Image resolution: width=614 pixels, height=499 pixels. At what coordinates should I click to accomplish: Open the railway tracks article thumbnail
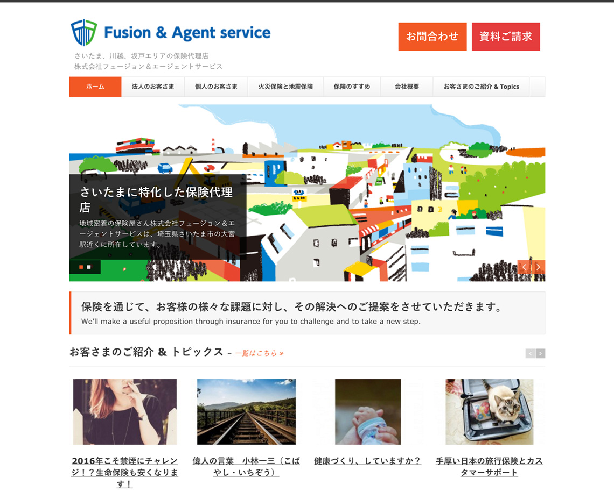pos(246,411)
